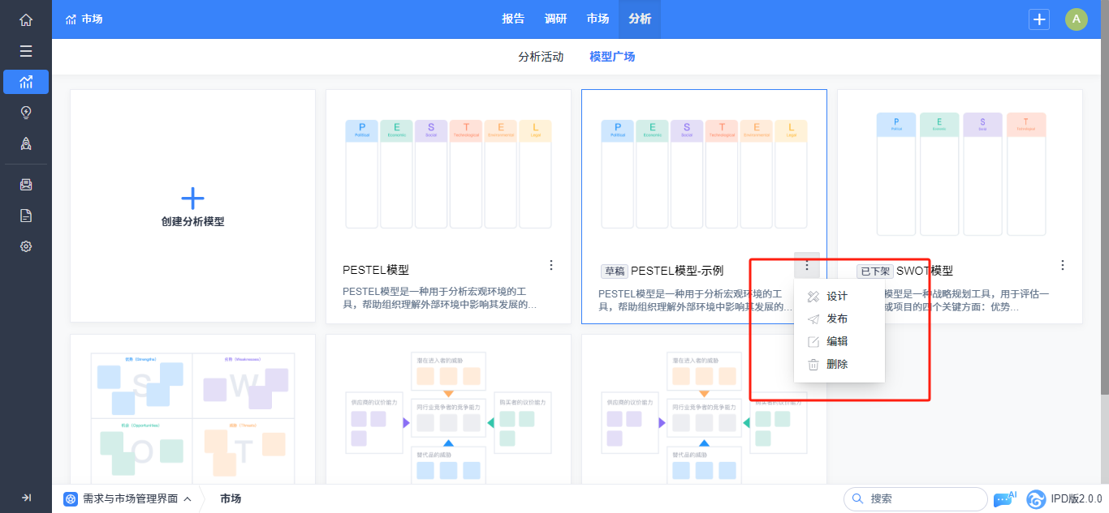Select 删除 in the context menu
This screenshot has height=513, width=1109.
click(836, 365)
